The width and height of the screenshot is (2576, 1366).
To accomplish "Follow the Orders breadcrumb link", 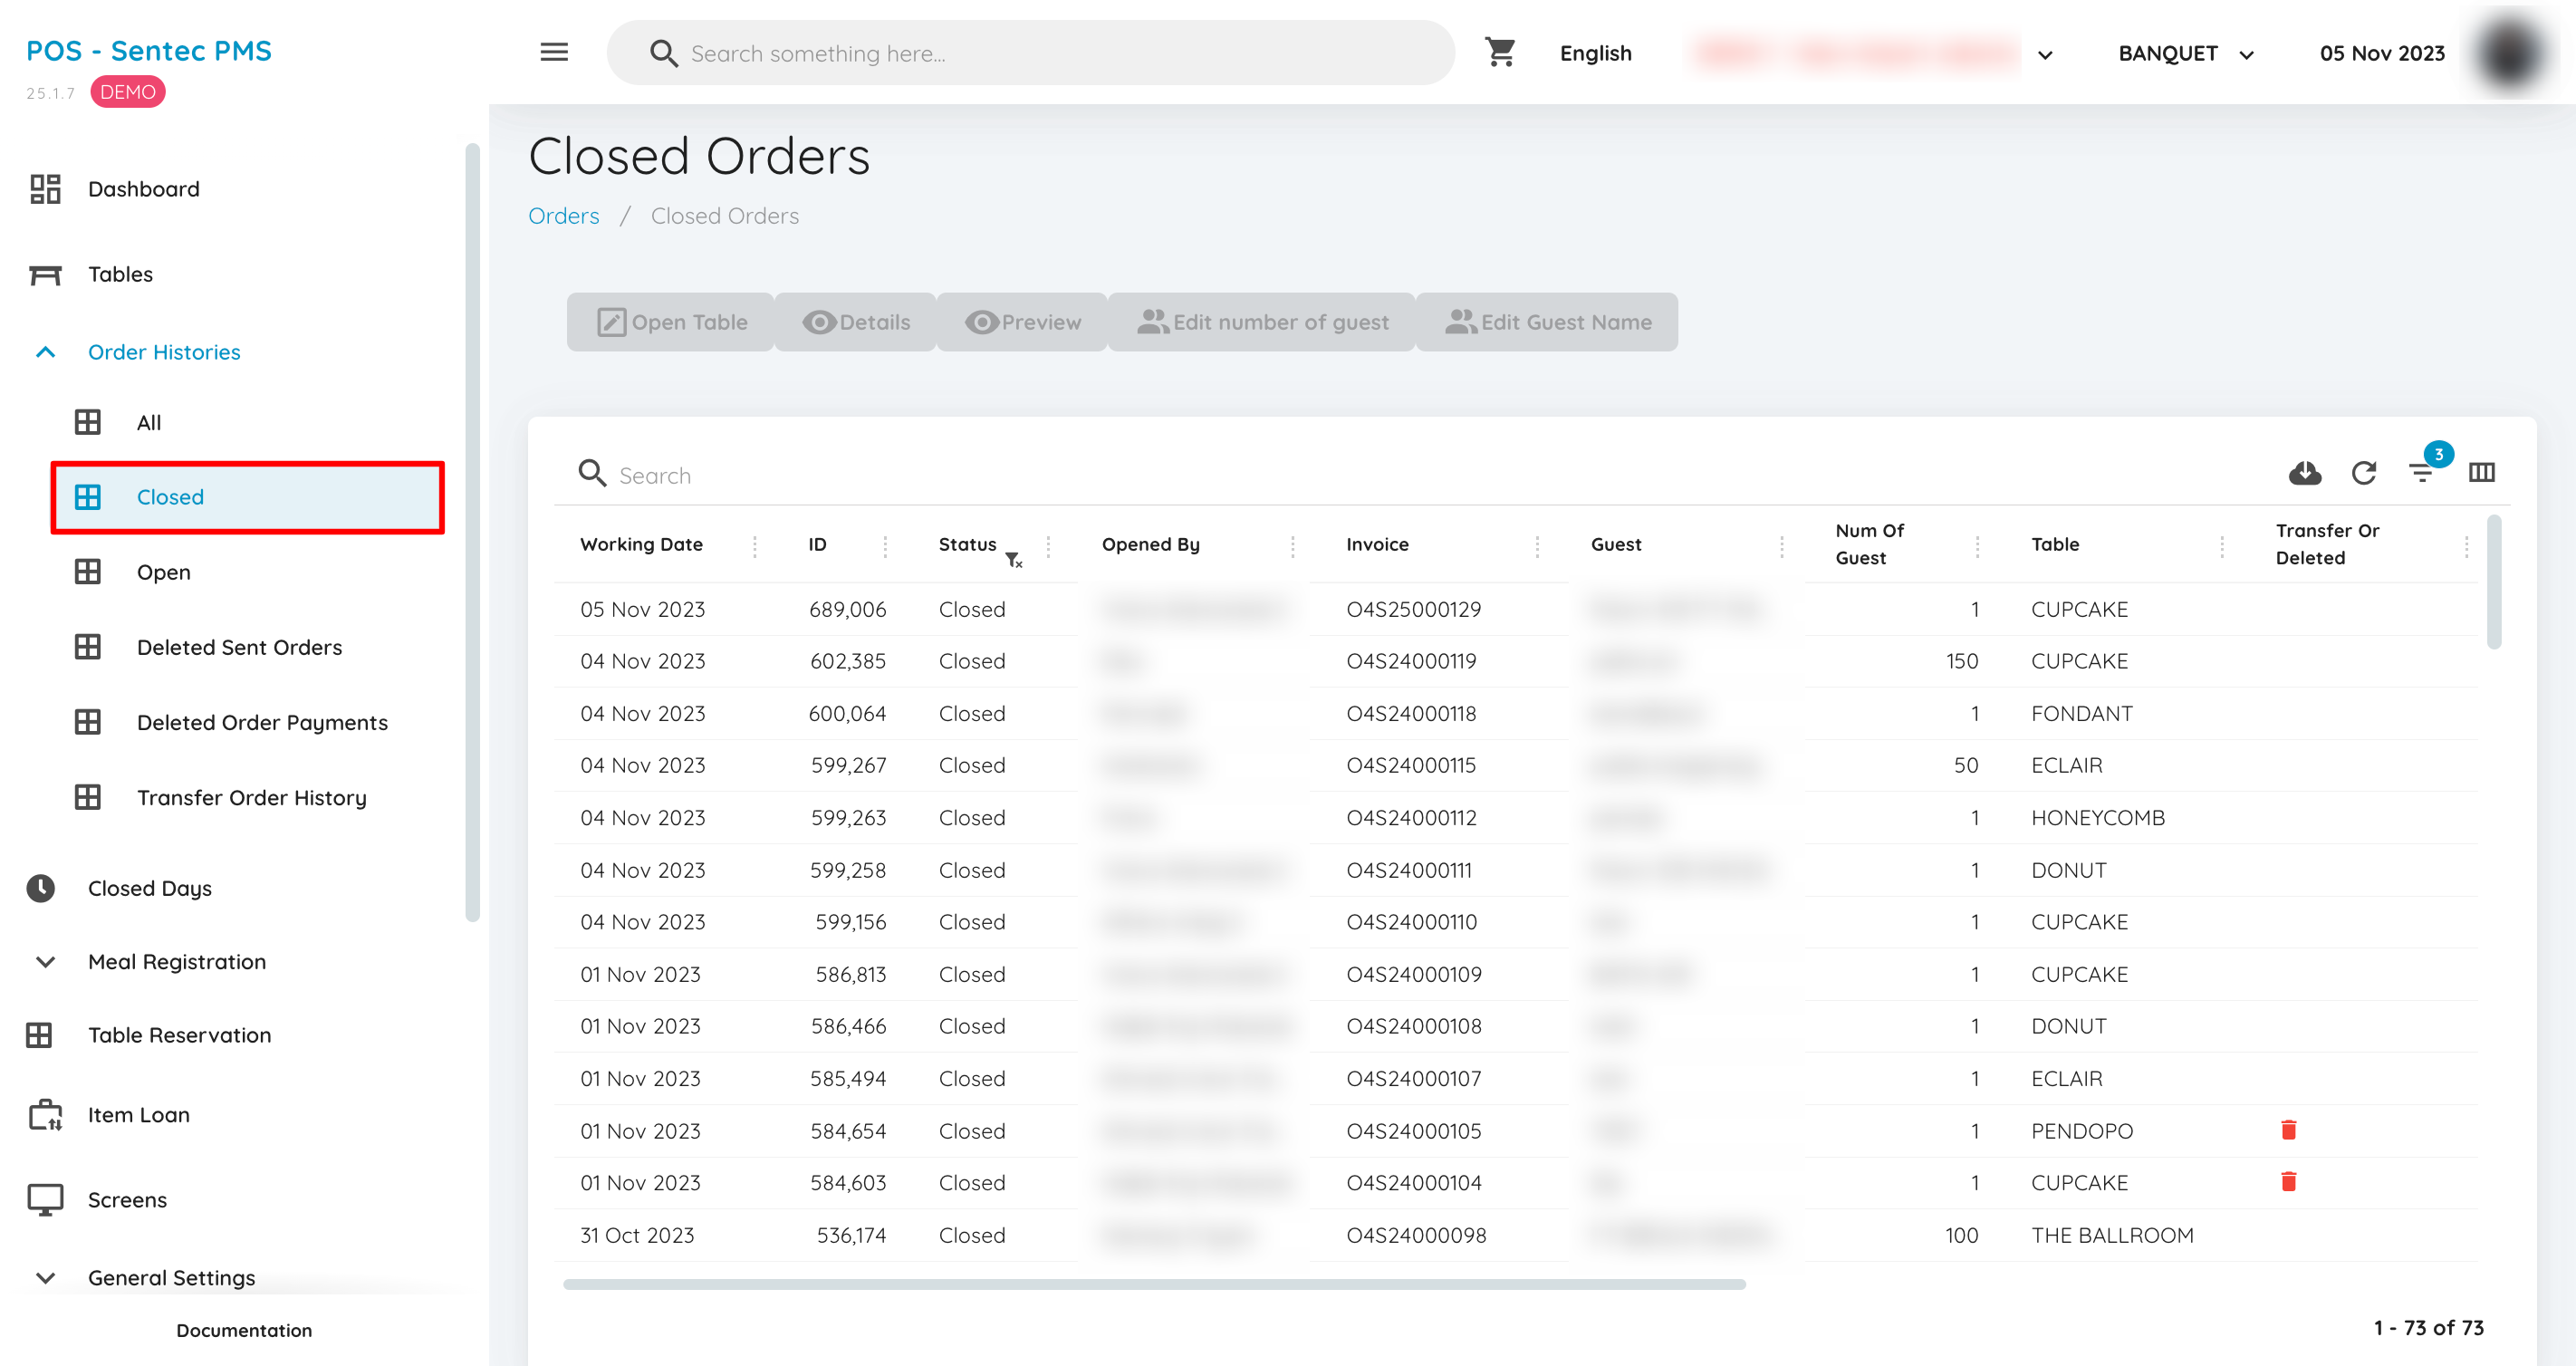I will 564,216.
